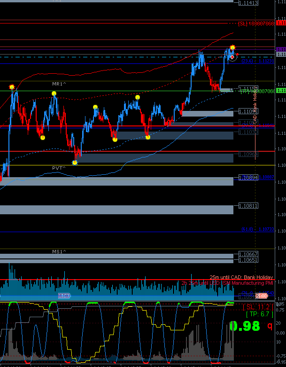Image resolution: width=286 pixels, height=367 pixels.
Task: Click the purple price tag on price axis
Action: (281, 49)
